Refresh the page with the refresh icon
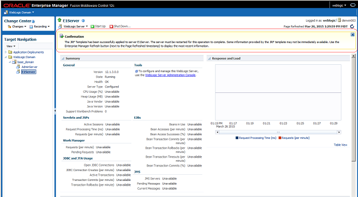 (352, 26)
